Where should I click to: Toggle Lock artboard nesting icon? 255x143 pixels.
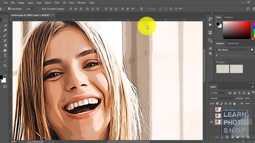point(230,103)
